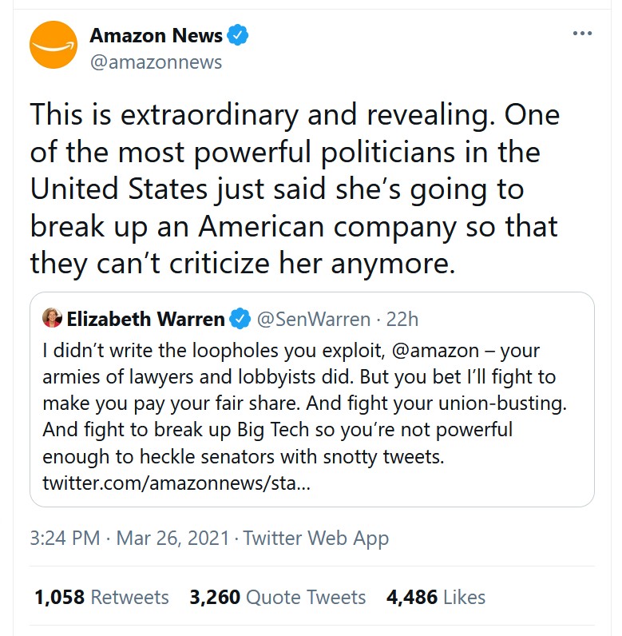Viewport: 622px width, 636px height.
Task: Click the verified badge beside Elizabeth Warren
Action: (240, 319)
